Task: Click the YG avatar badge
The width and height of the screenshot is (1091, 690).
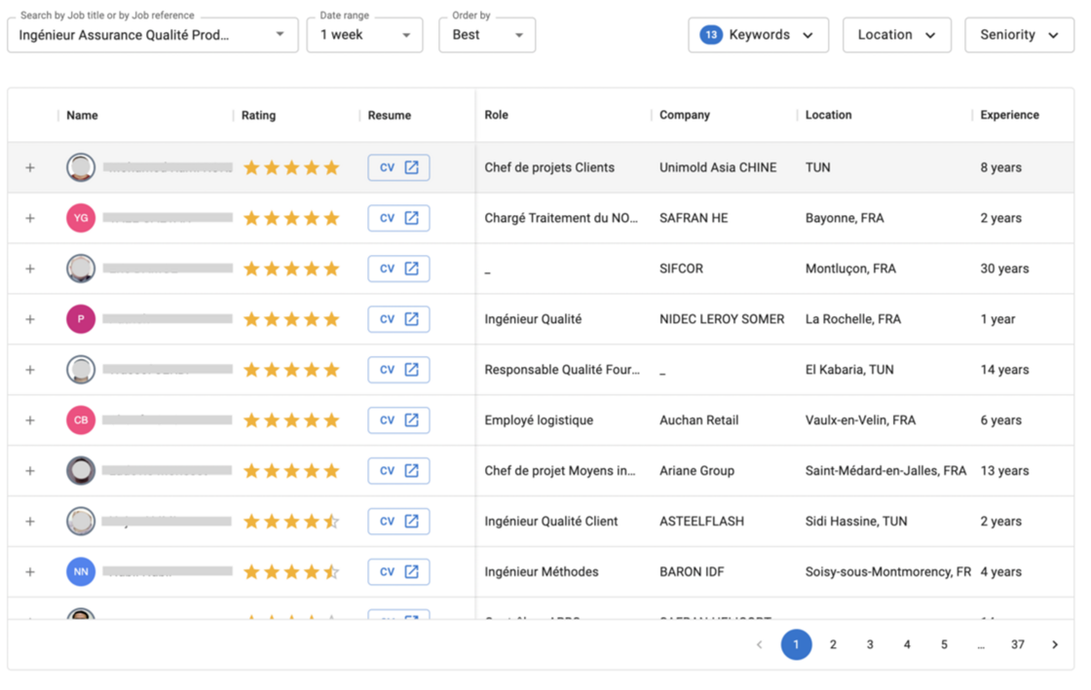Action: pos(80,217)
